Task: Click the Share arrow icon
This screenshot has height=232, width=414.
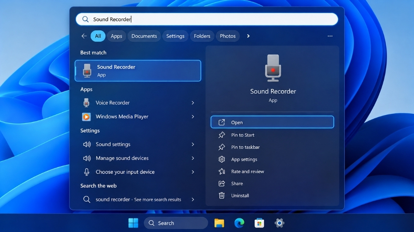Action: click(x=221, y=184)
